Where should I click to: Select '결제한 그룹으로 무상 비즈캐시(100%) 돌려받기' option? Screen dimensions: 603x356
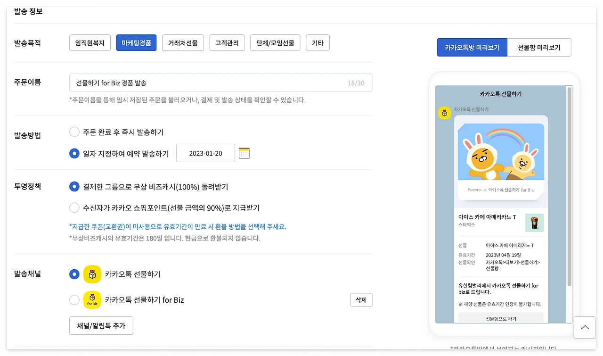pos(74,187)
